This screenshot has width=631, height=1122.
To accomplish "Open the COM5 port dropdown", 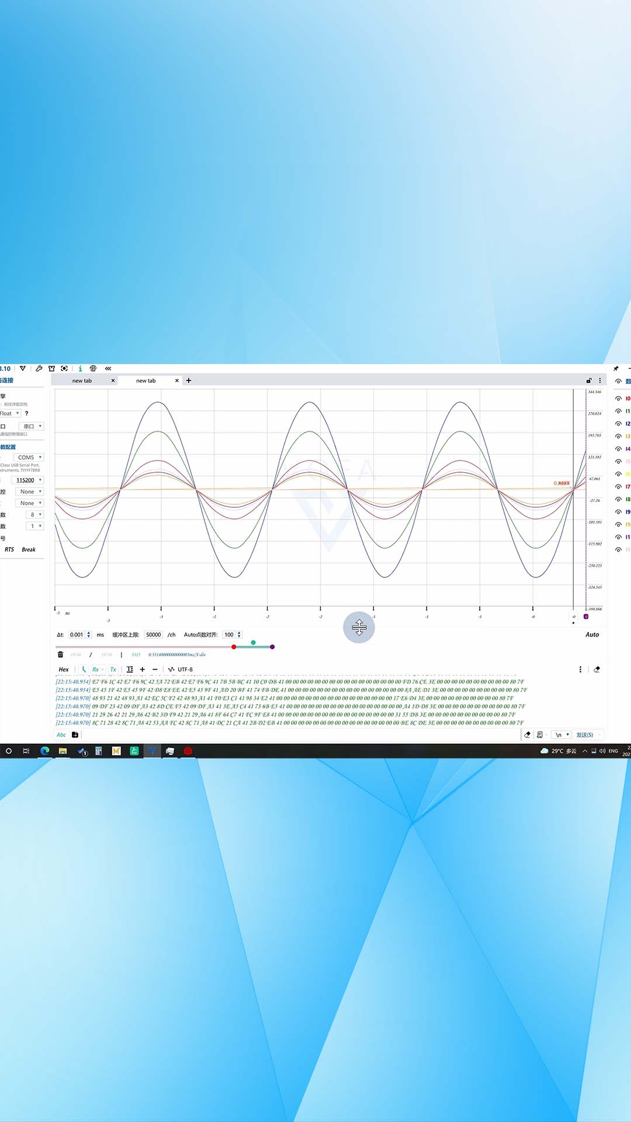I will tap(29, 457).
